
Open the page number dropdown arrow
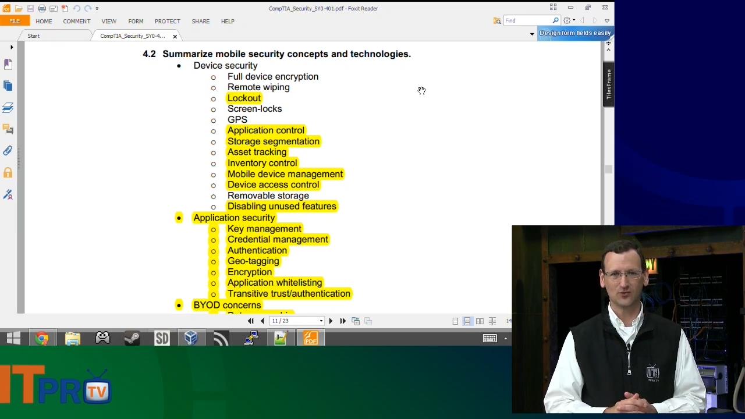pos(321,321)
